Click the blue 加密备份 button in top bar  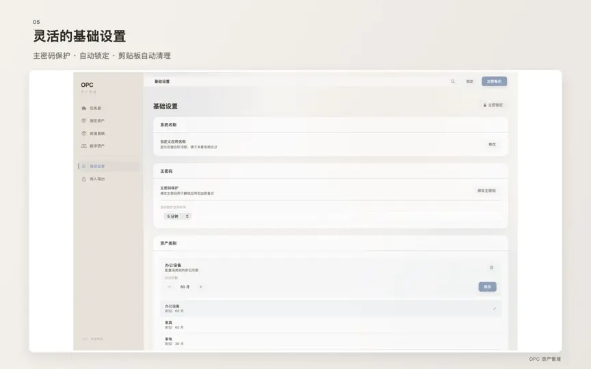tap(494, 81)
